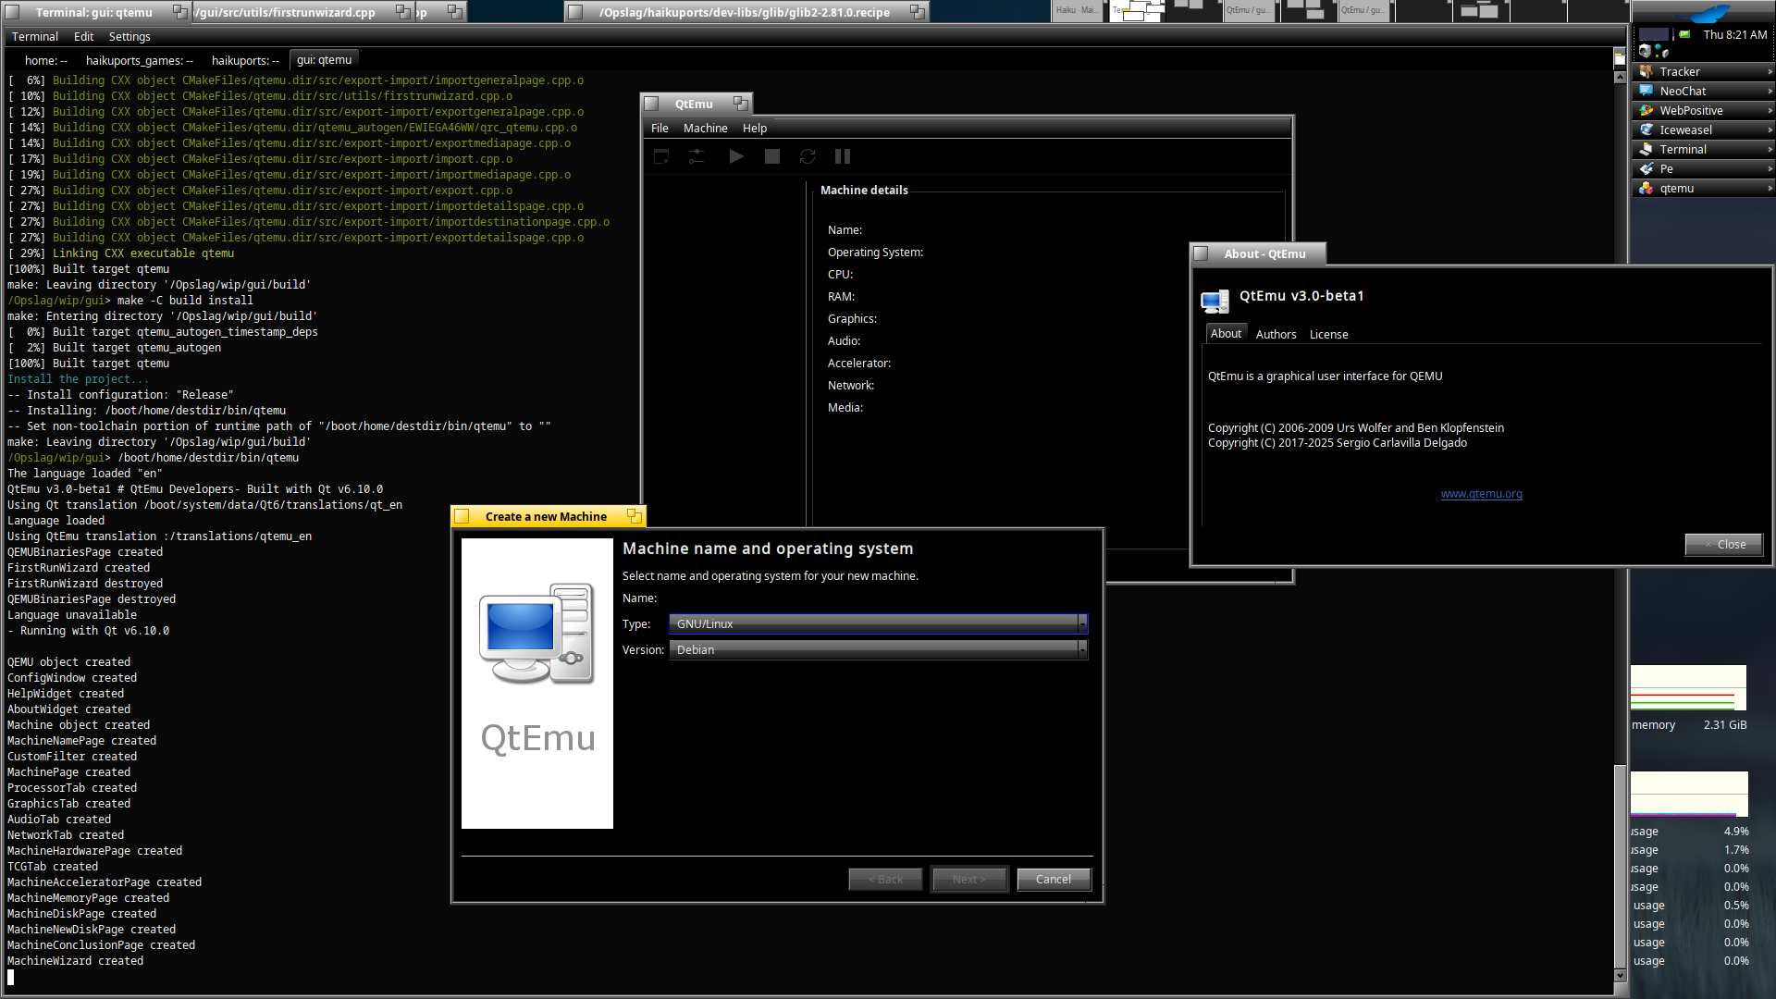
Task: Switch to the License tab
Action: tap(1328, 334)
